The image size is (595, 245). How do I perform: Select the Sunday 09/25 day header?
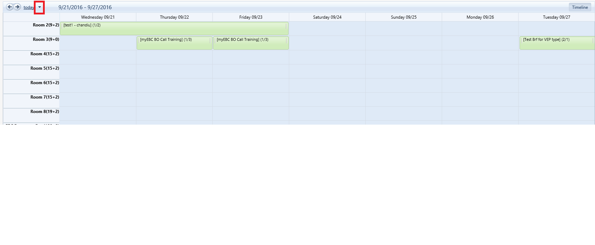pyautogui.click(x=403, y=17)
